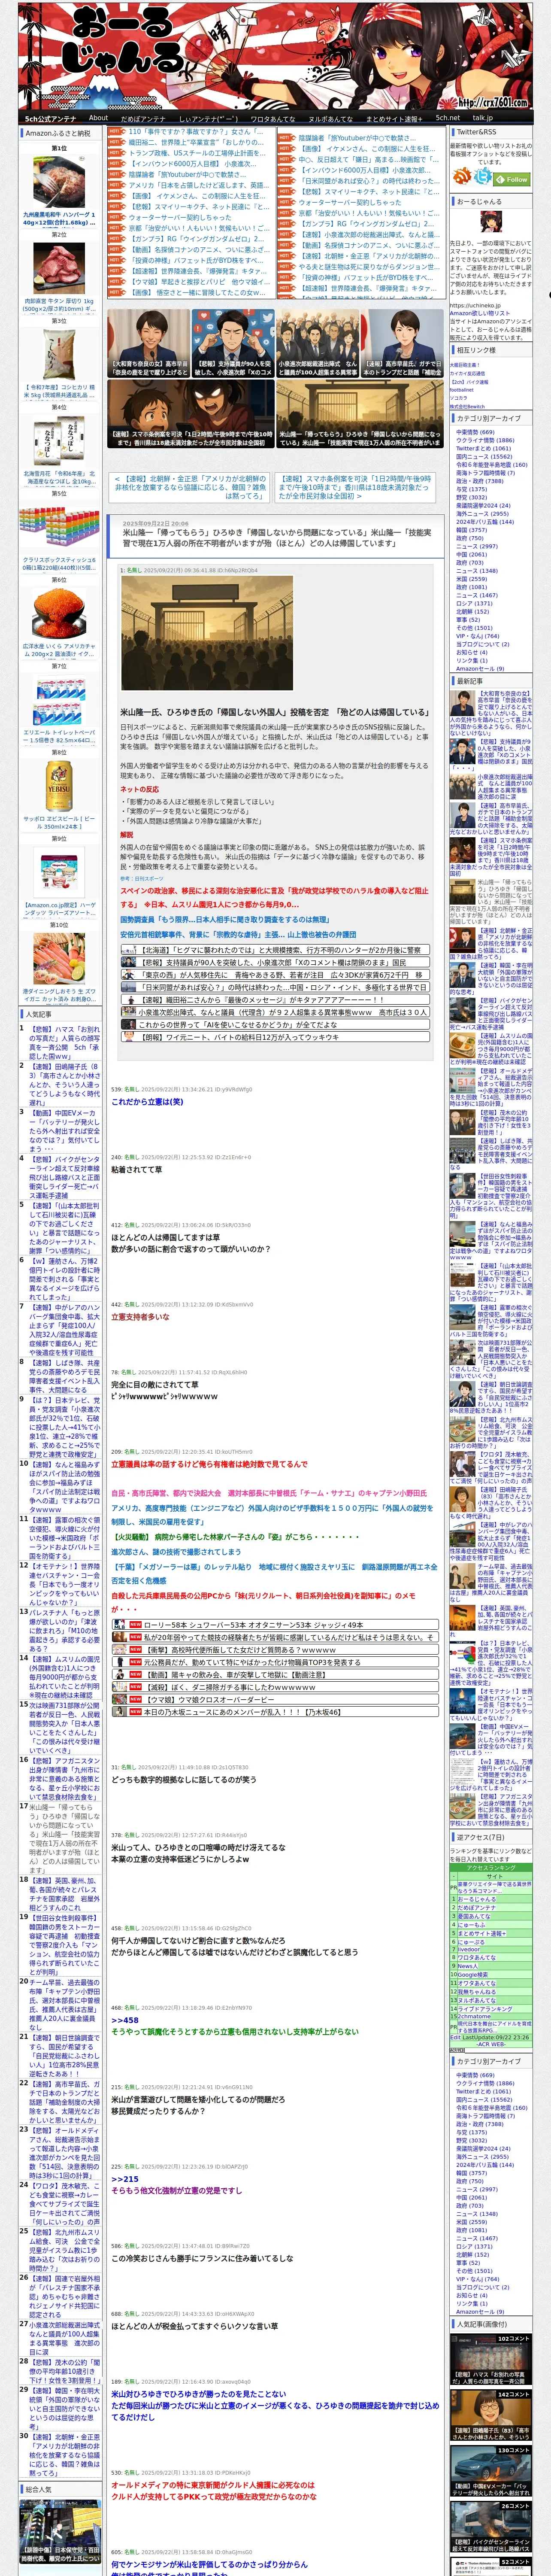Open related row これからの世界って「AIを使いこなせるか
Image resolution: width=551 pixels, height=2576 pixels.
pos(275,1024)
